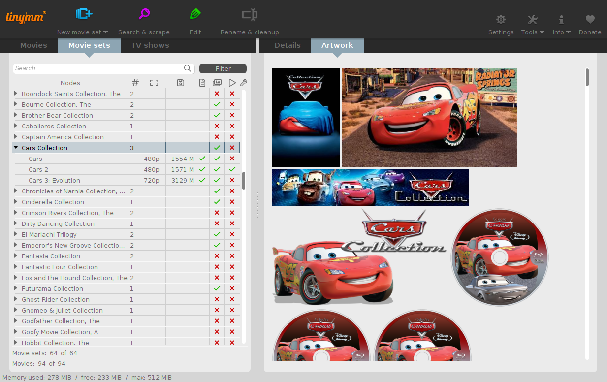Click the New movie set icon
Viewport: 607px width, 382px height.
[84, 14]
